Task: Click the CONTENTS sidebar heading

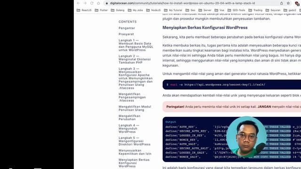Action: coord(127,22)
